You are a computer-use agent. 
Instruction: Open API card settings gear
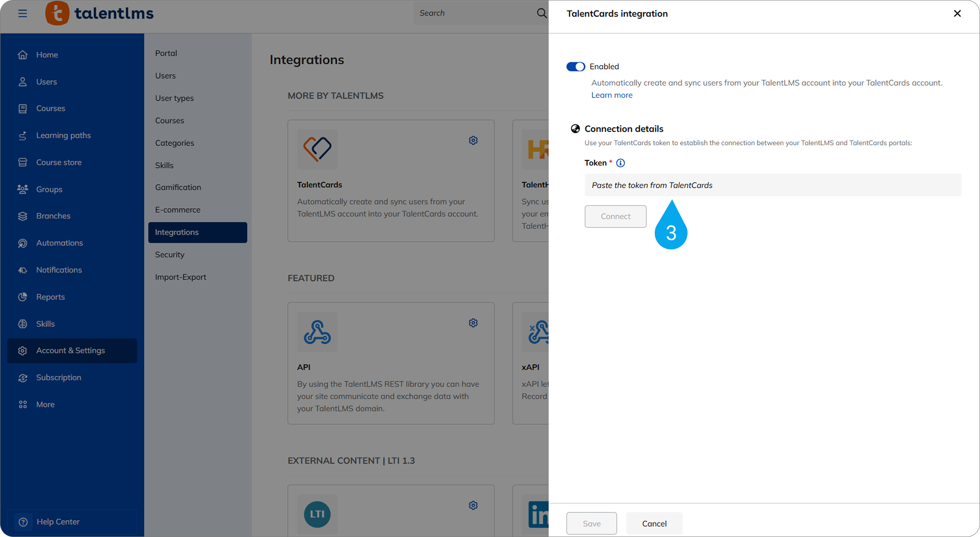click(x=473, y=323)
